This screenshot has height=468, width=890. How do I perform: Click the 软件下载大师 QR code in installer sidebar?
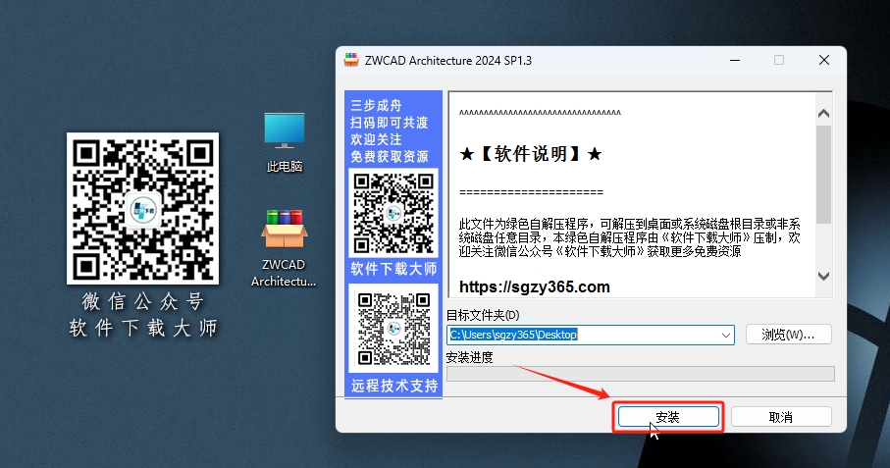pos(393,213)
